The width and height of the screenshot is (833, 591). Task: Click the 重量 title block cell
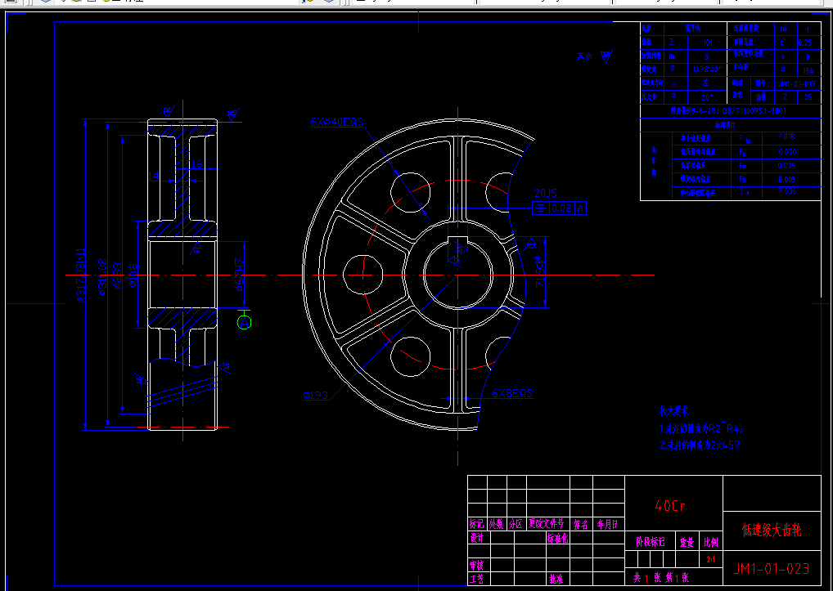point(687,542)
